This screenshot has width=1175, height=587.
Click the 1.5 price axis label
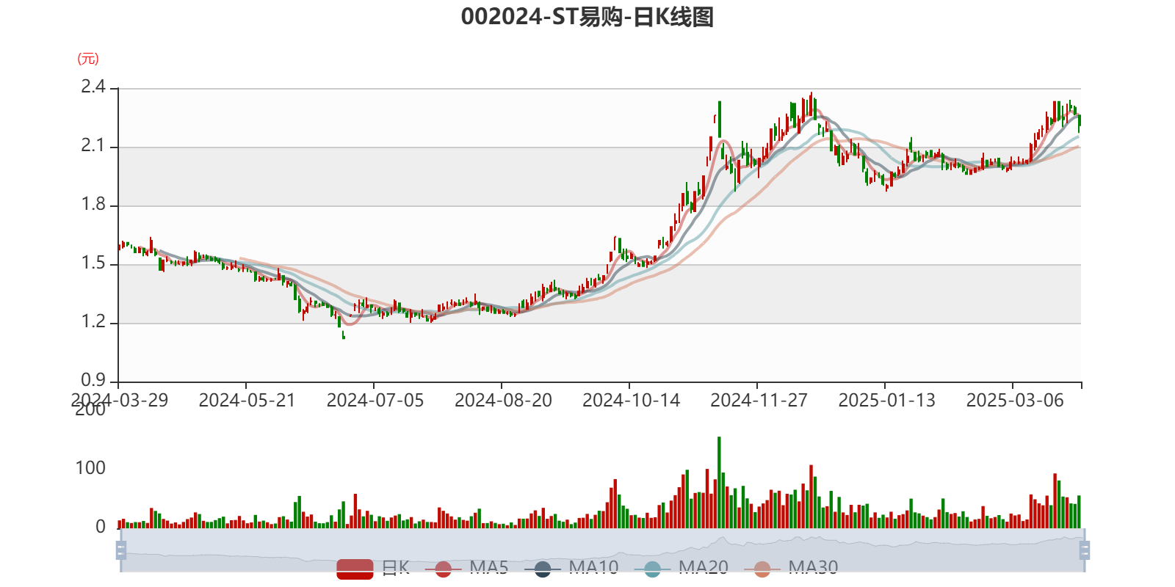93,263
